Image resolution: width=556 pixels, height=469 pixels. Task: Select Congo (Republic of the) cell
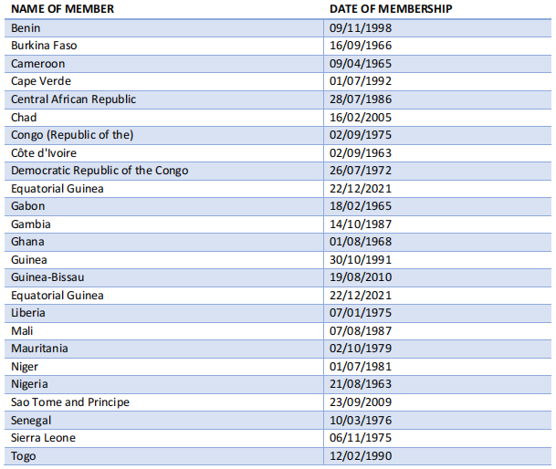click(x=163, y=135)
